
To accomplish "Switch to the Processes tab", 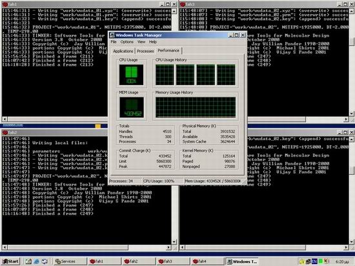I will coord(145,51).
